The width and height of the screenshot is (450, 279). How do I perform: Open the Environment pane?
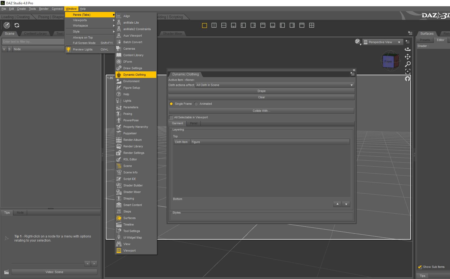click(x=136, y=81)
